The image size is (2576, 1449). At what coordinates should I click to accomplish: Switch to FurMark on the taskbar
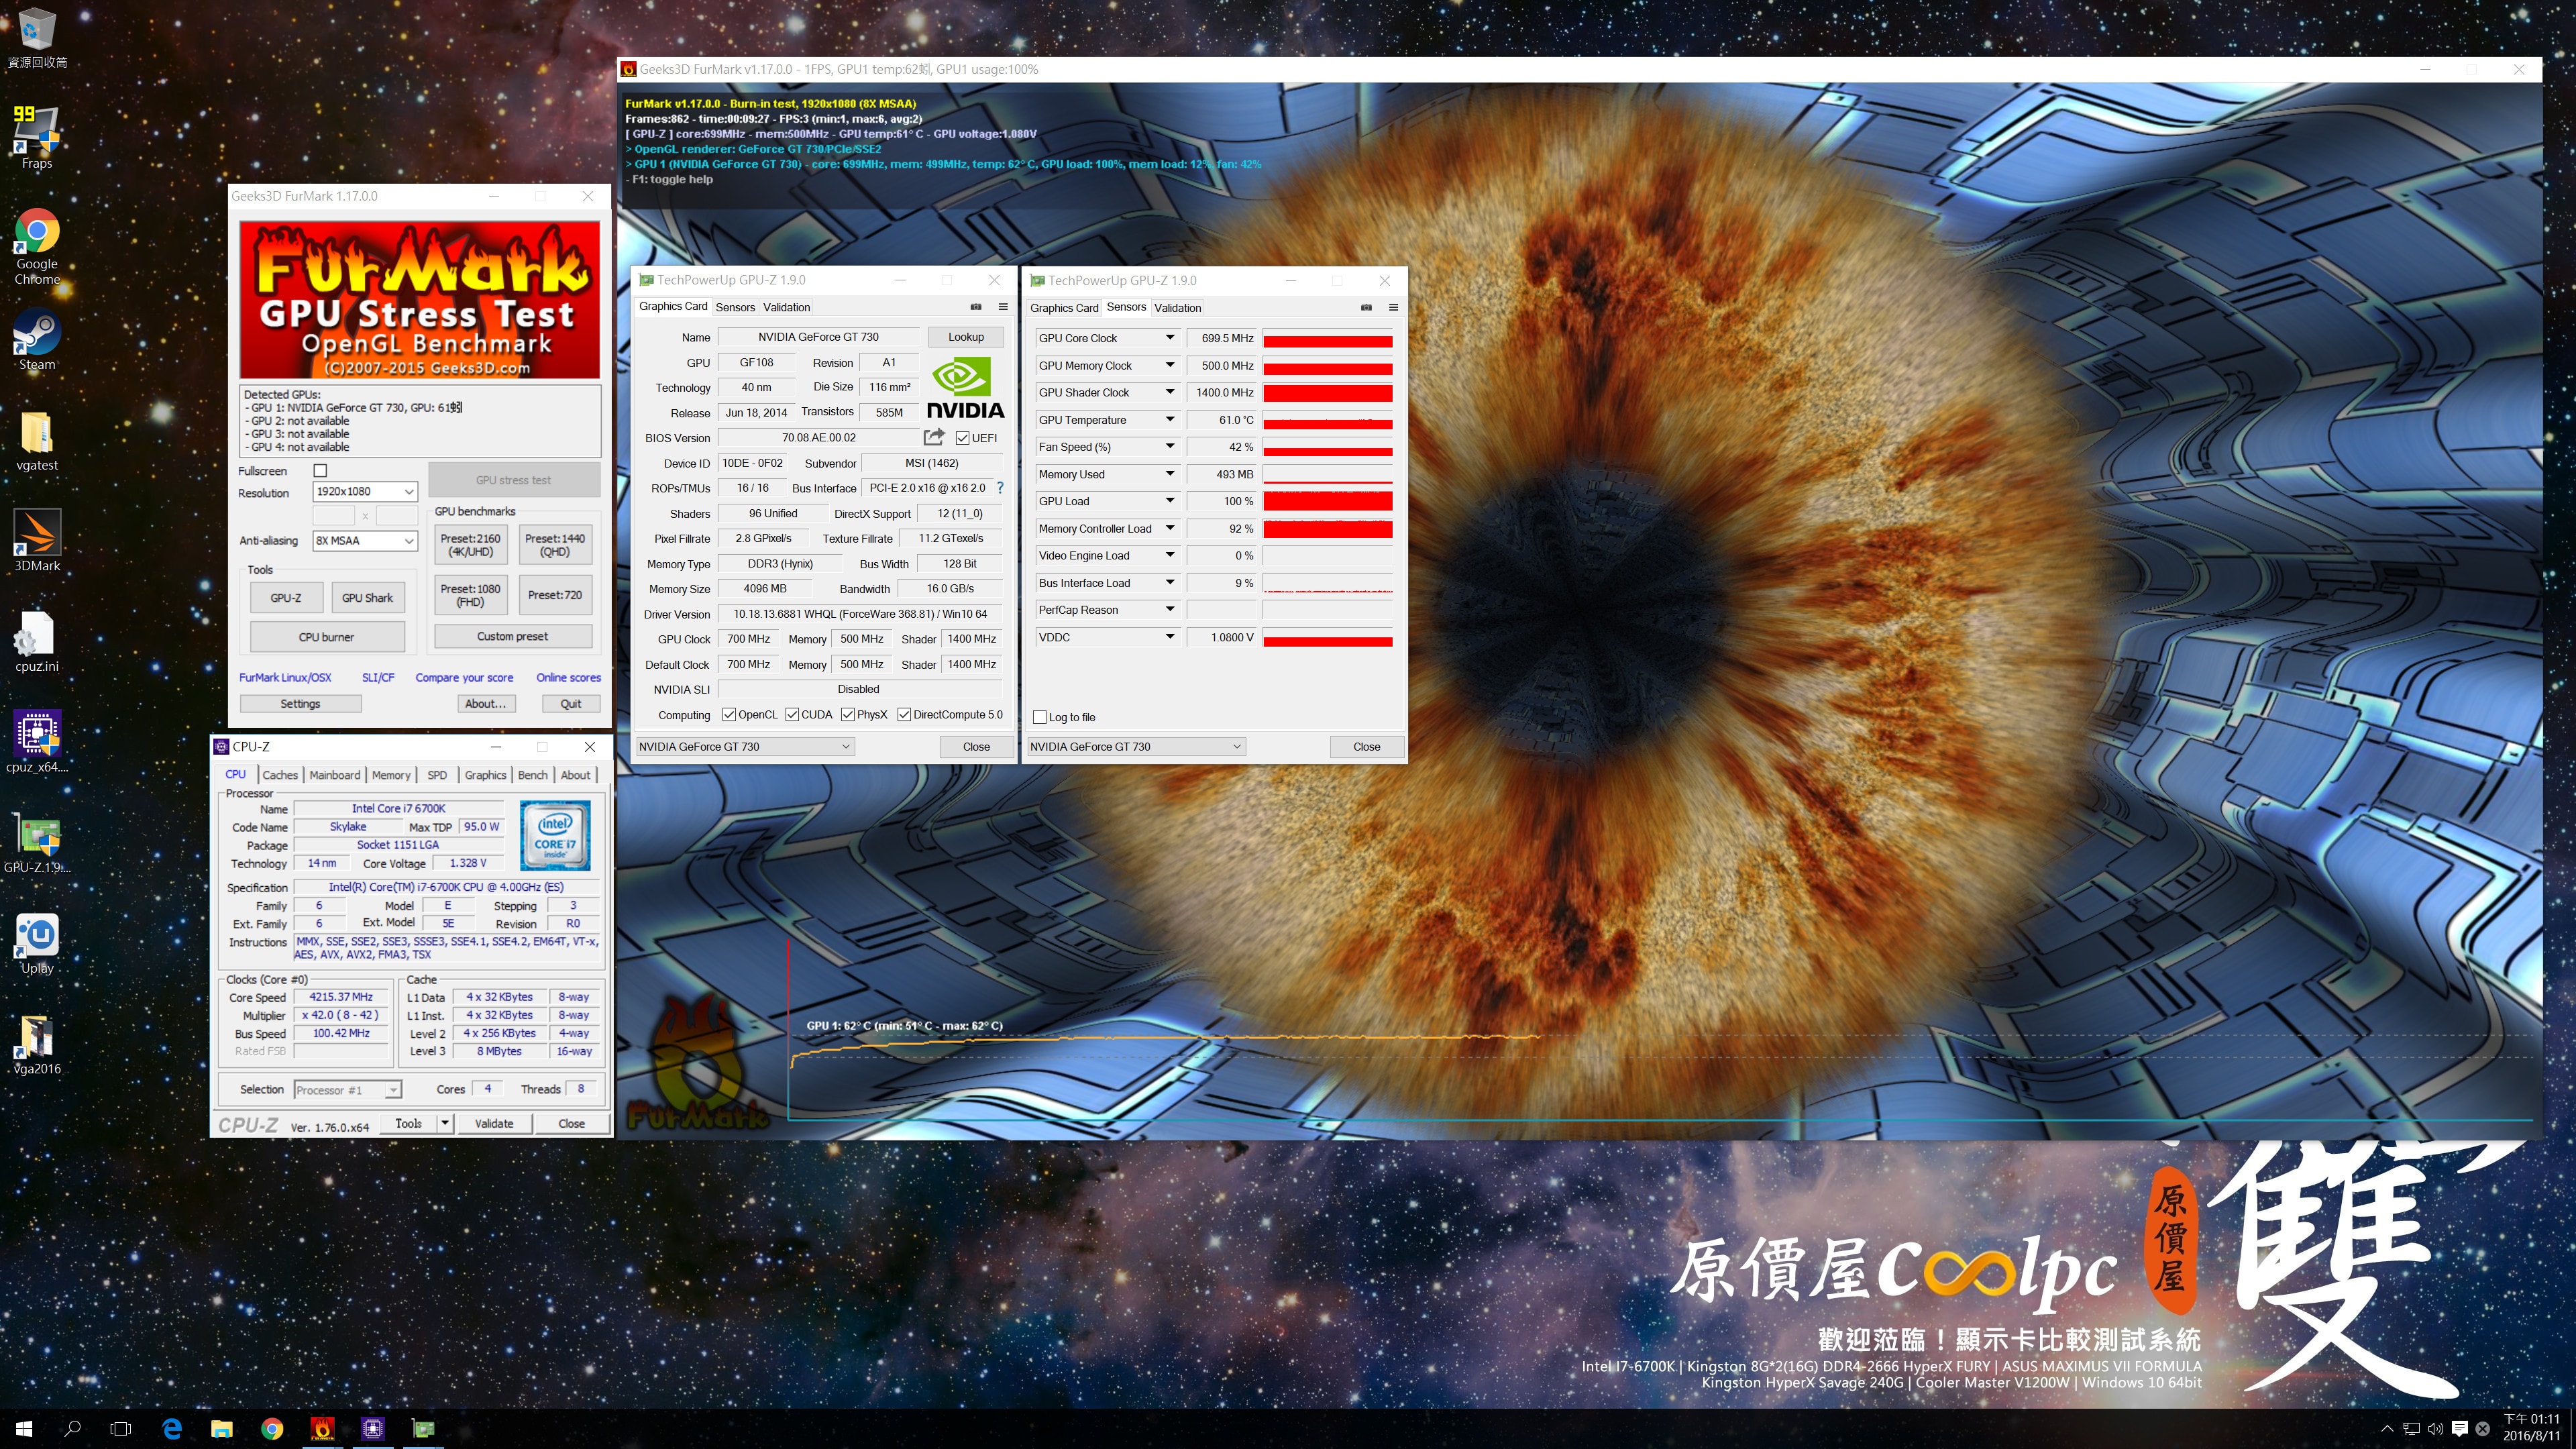pyautogui.click(x=322, y=1429)
